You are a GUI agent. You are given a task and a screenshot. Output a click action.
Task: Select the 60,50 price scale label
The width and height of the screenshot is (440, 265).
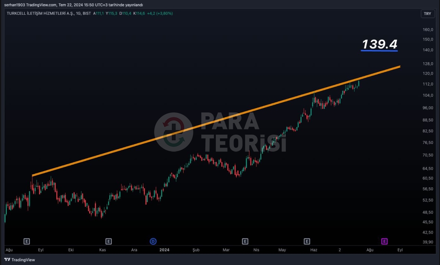tap(428, 178)
